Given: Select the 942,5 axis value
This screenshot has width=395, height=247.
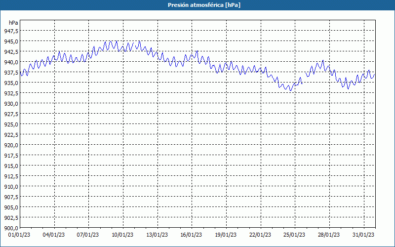Looking at the screenshot, I should click(x=11, y=51).
